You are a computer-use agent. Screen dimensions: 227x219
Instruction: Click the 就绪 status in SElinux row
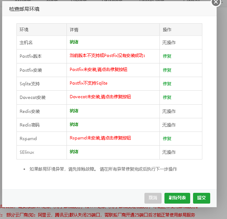pyautogui.click(x=74, y=152)
